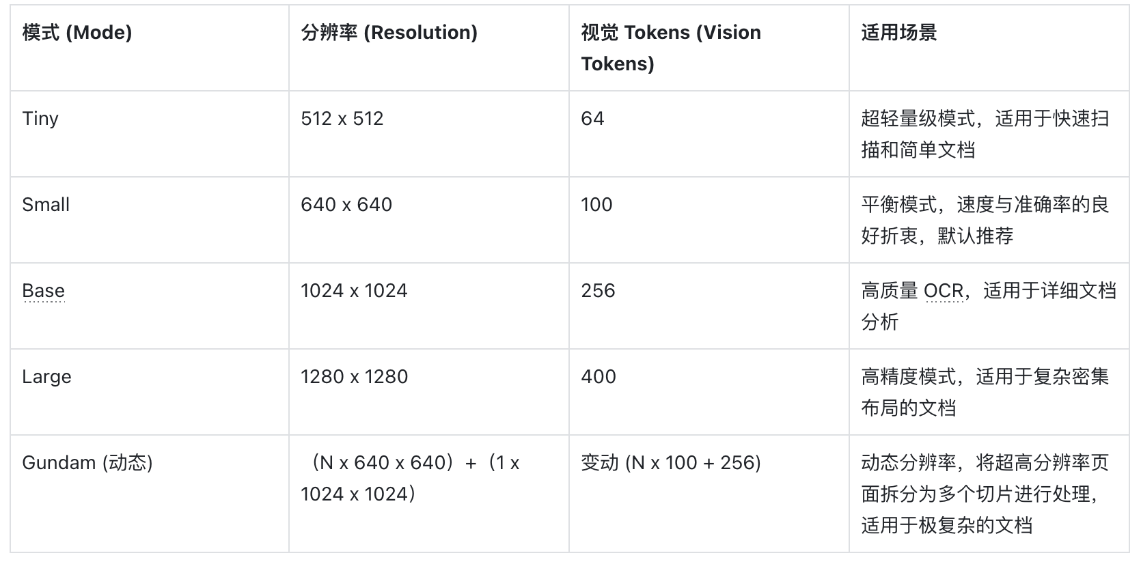Select the Small mode cell
Image resolution: width=1141 pixels, height=564 pixels.
pos(46,205)
